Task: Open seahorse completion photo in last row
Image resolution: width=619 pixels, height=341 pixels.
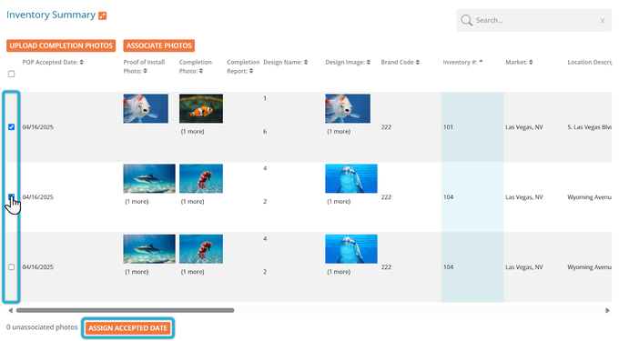Action: coord(201,249)
